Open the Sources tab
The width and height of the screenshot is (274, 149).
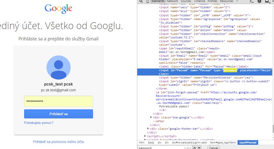point(186,1)
